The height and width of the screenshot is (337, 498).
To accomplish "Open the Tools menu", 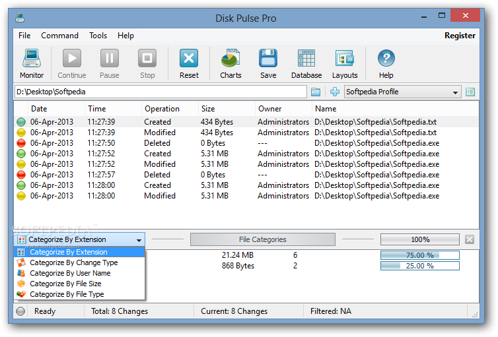I will 98,36.
